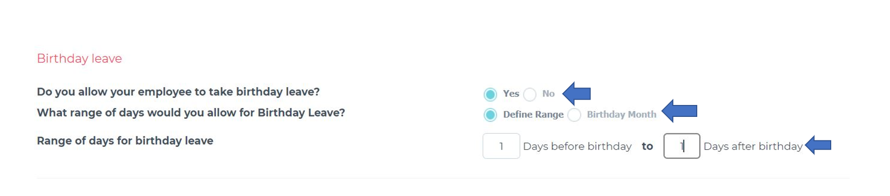The image size is (890, 196).
Task: Choose the No radio button for birthday leave
Action: coord(530,94)
